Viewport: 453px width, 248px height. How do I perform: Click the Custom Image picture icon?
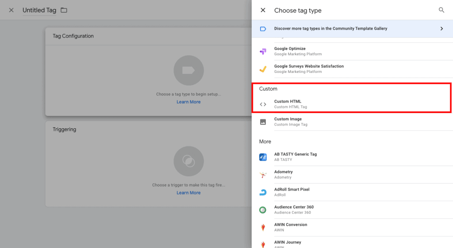[x=263, y=122]
